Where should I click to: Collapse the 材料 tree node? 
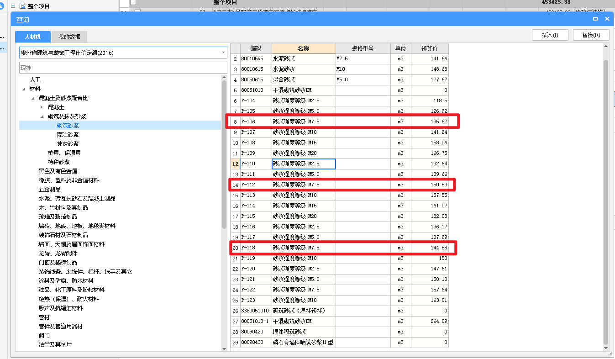pos(24,89)
